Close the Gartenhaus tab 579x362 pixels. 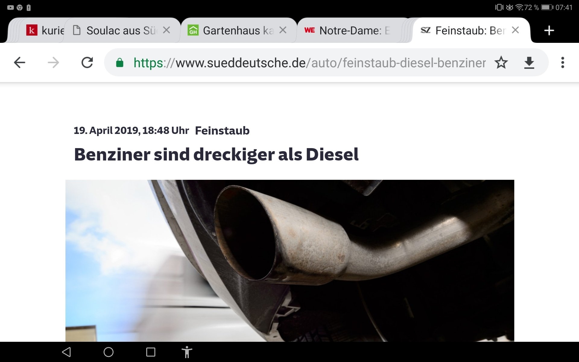283,30
